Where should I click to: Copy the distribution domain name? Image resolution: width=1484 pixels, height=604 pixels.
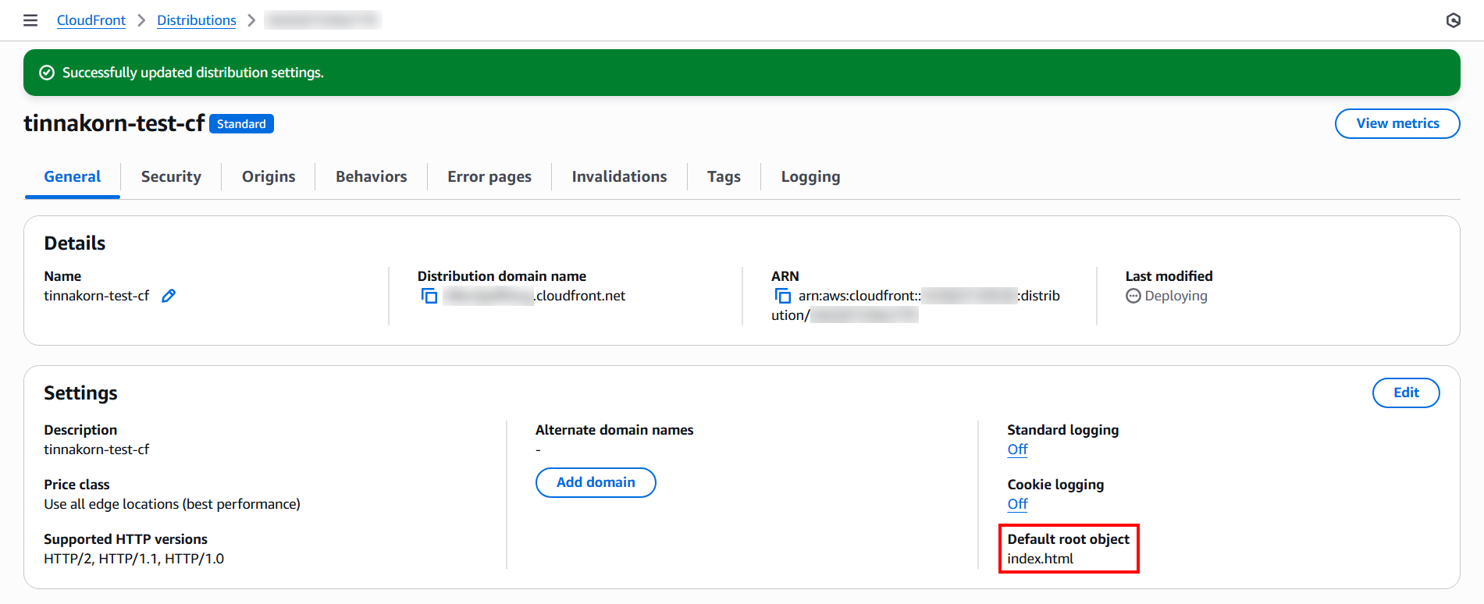(429, 296)
